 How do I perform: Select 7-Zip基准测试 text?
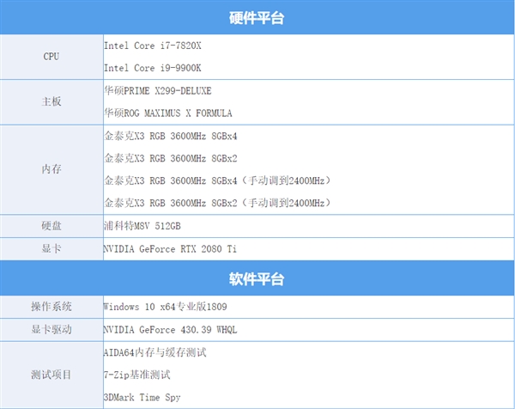click(x=137, y=375)
